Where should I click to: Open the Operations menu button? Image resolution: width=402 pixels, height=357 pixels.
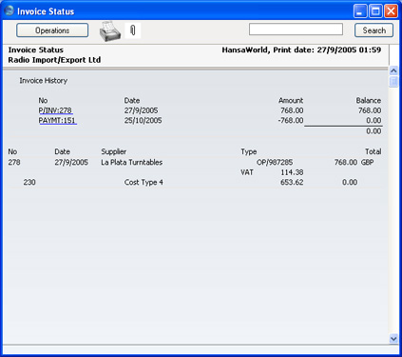(x=52, y=30)
